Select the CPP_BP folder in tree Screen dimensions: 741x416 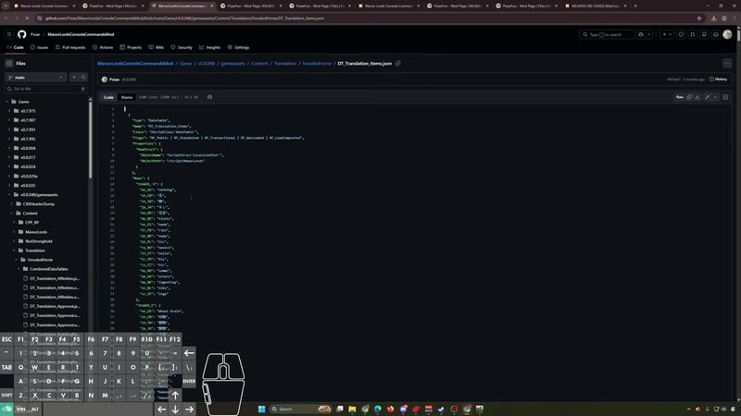click(32, 223)
